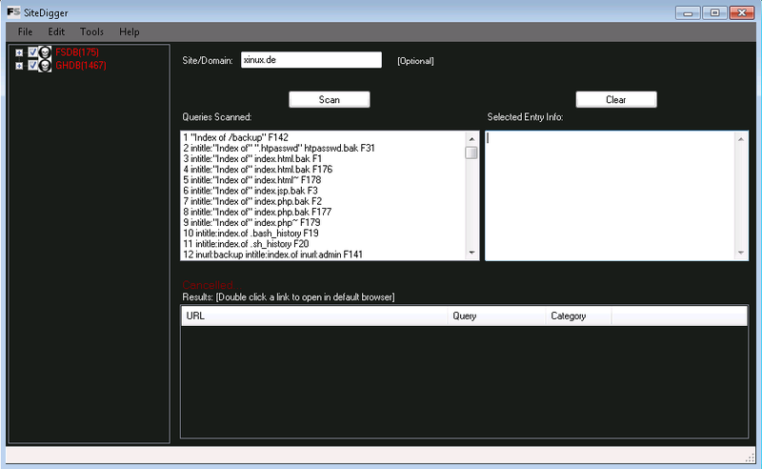Select query 'Index of /backup' F142
Screen dimensions: 762x469
pos(235,137)
